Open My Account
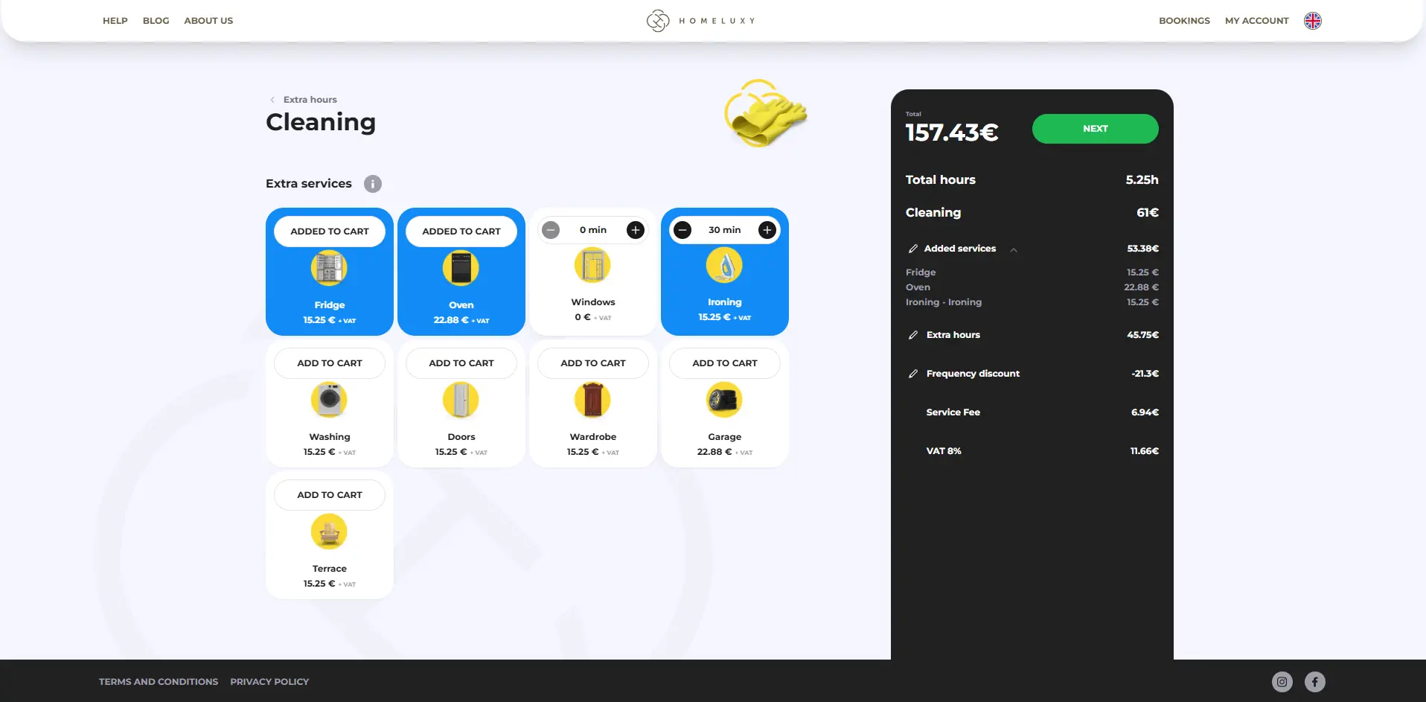 1257,21
